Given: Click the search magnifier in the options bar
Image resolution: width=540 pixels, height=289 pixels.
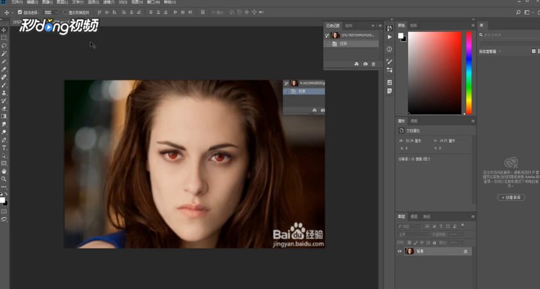Looking at the screenshot, I should pyautogui.click(x=518, y=12).
